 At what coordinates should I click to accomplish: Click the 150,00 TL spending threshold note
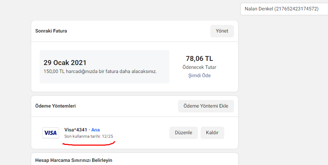tap(100, 71)
